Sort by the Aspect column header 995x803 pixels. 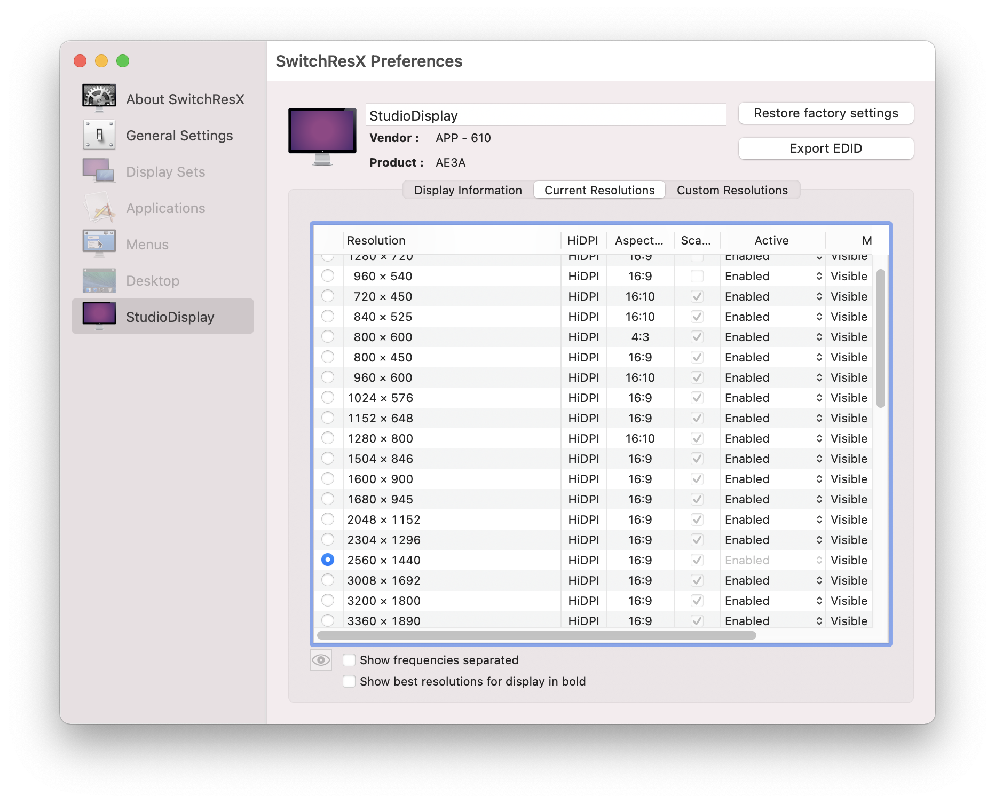640,240
